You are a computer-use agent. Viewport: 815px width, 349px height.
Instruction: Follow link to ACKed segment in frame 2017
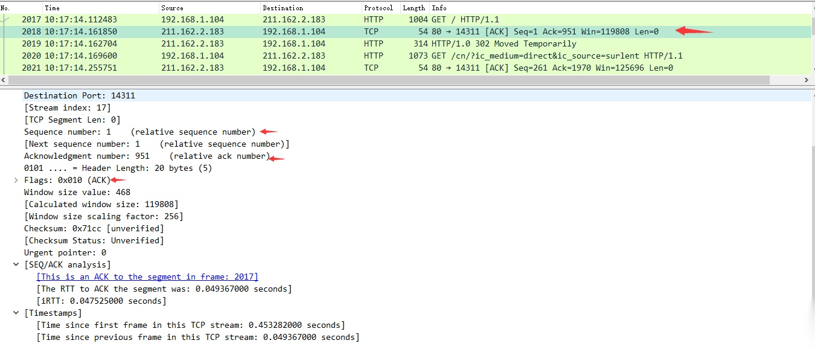(147, 277)
